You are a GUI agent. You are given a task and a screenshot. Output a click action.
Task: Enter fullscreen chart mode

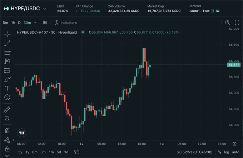pos(237,23)
